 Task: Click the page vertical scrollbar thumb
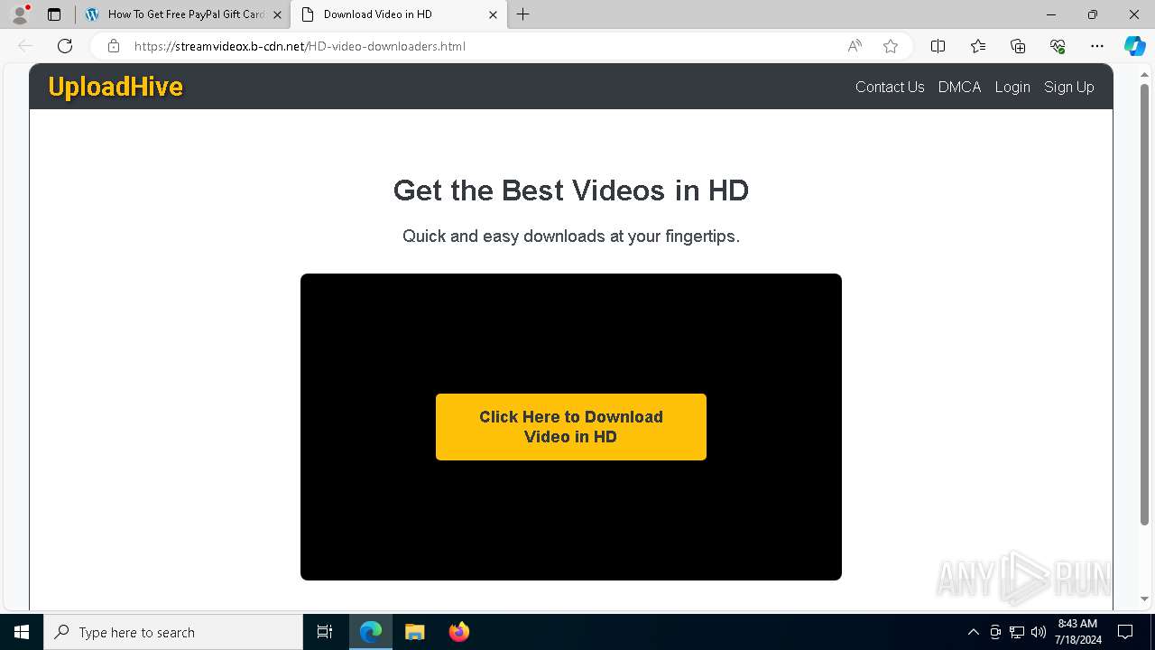1144,303
